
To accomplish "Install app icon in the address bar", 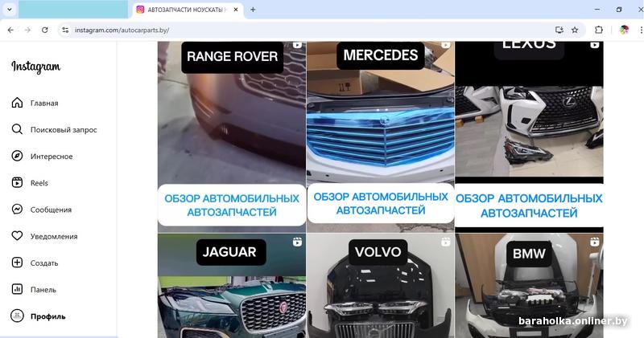I will tap(559, 30).
